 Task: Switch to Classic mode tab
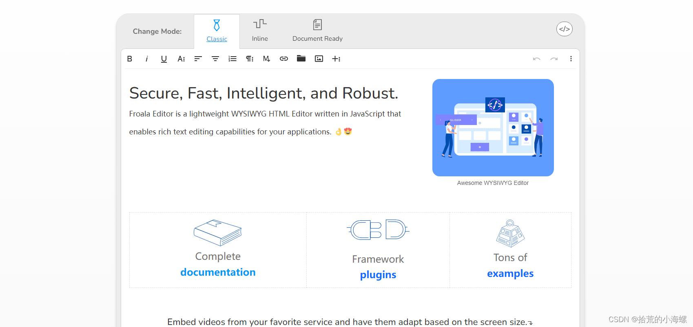(217, 31)
